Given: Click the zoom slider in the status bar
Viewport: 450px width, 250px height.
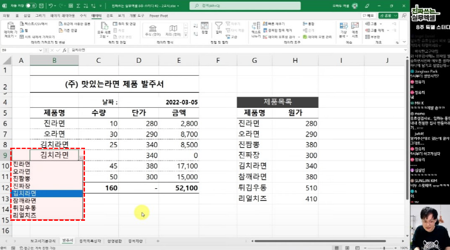Looking at the screenshot, I should click(x=380, y=248).
